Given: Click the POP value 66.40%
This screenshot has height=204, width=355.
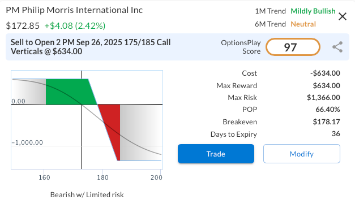Looking at the screenshot, I should (x=328, y=110).
